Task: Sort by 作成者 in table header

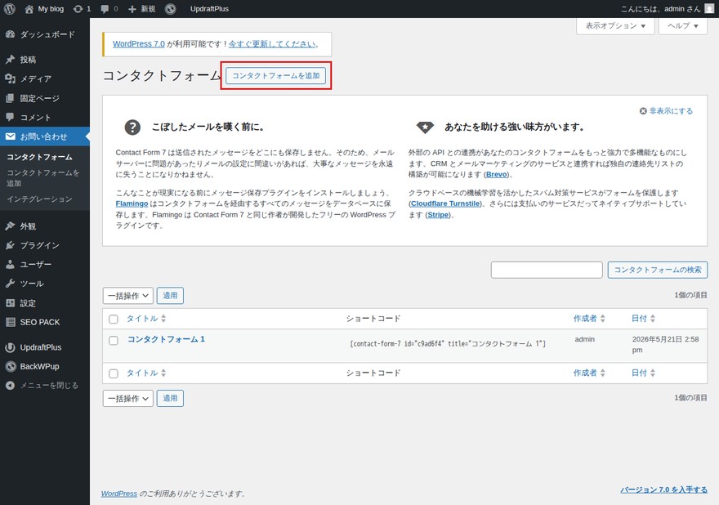Action: point(589,319)
